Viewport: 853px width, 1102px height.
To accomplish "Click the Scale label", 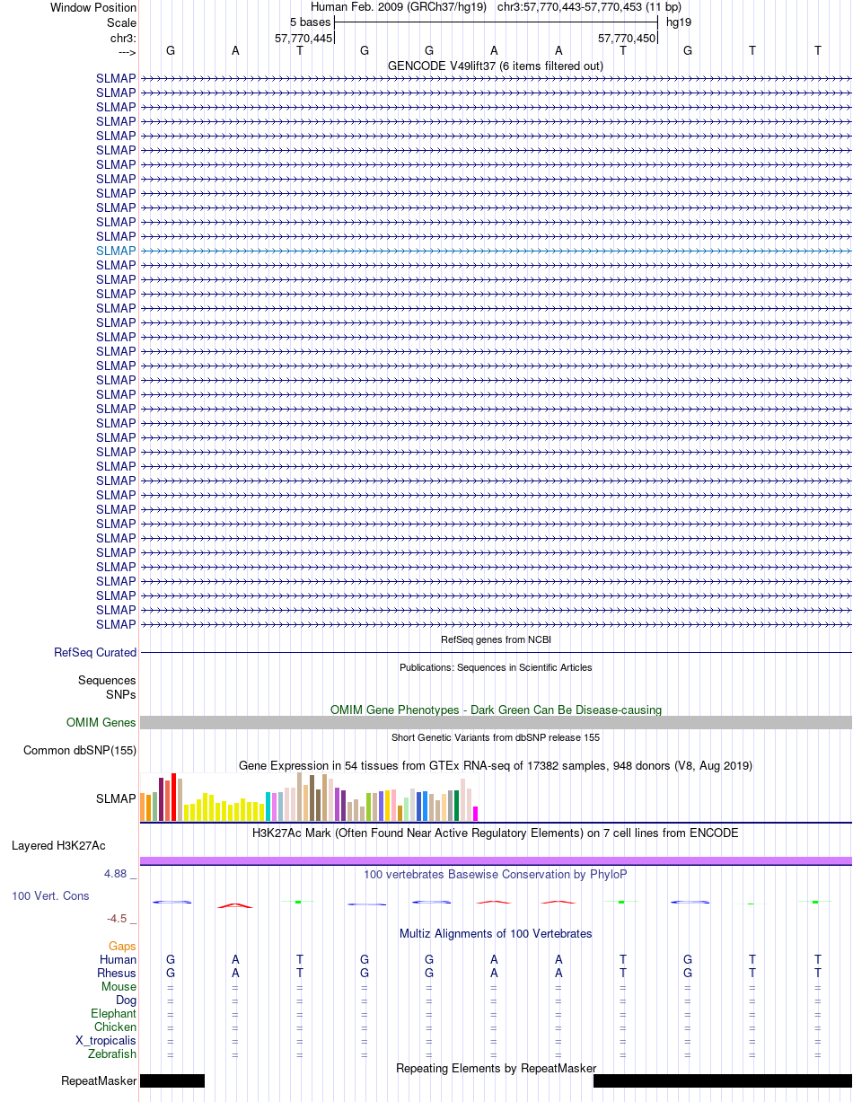I will pyautogui.click(x=121, y=22).
